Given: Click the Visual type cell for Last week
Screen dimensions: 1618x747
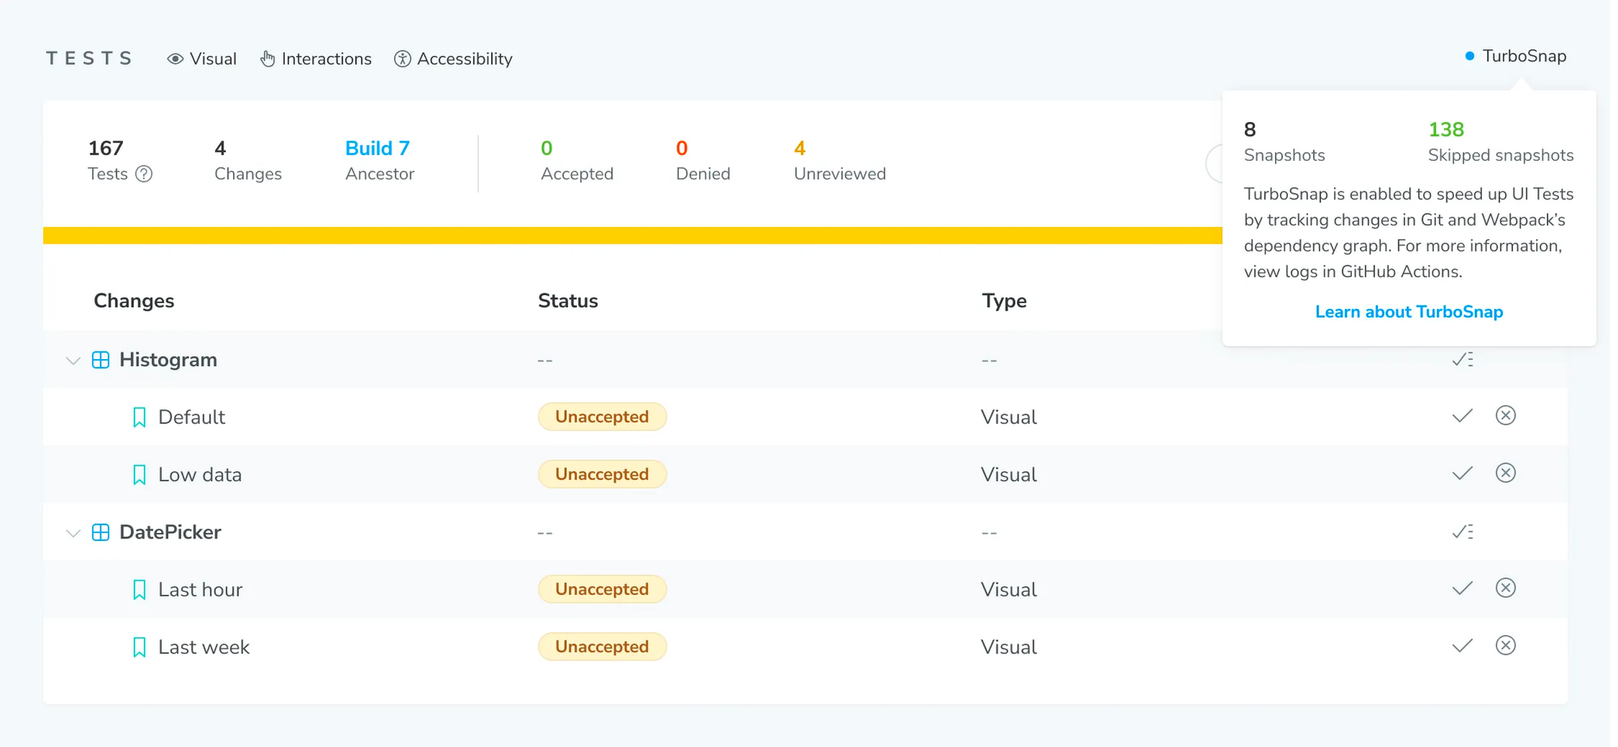Looking at the screenshot, I should click(x=1009, y=647).
